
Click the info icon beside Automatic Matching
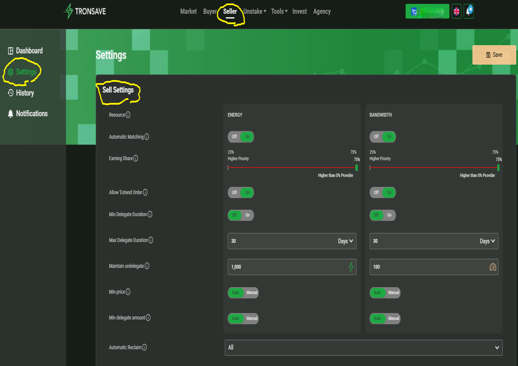coord(147,137)
